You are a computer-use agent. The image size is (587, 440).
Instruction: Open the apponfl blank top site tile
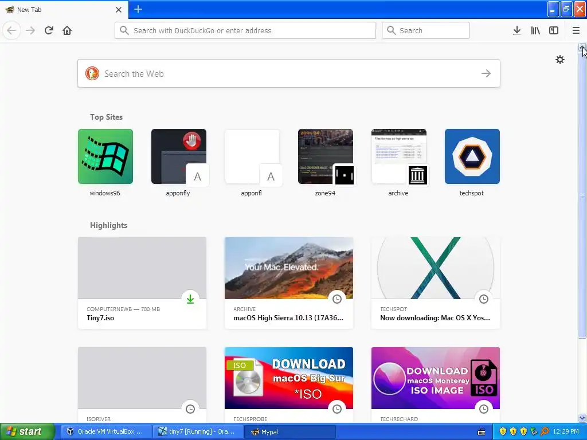[x=252, y=163]
